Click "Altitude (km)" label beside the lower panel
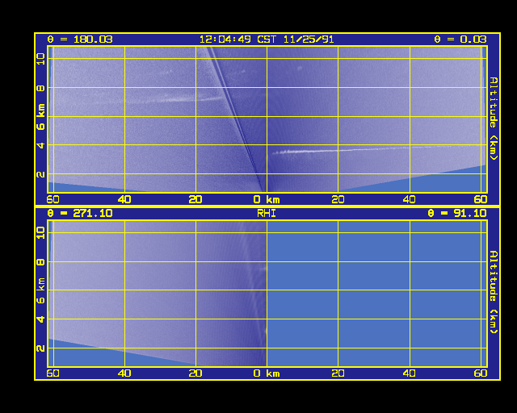The width and height of the screenshot is (517, 413). pos(494,292)
